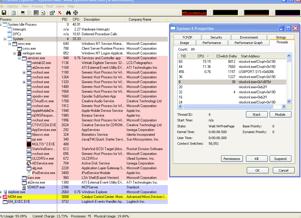Click the binoculars Find handle icon
The height and width of the screenshot is (218, 301).
tap(68, 13)
